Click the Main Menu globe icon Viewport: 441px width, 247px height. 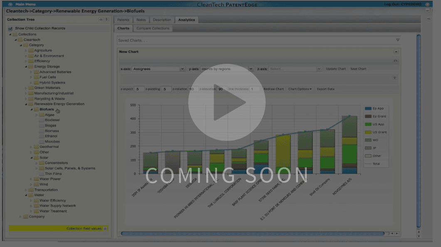point(10,4)
